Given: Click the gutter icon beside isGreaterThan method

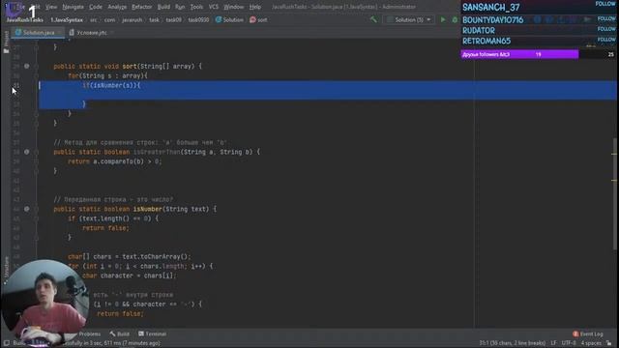Looking at the screenshot, I should coord(26,152).
